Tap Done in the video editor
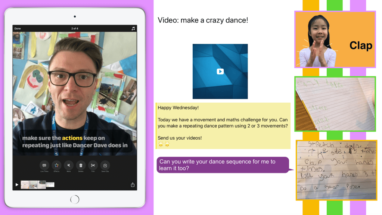Screen dimensions: 382x215 point(18,28)
